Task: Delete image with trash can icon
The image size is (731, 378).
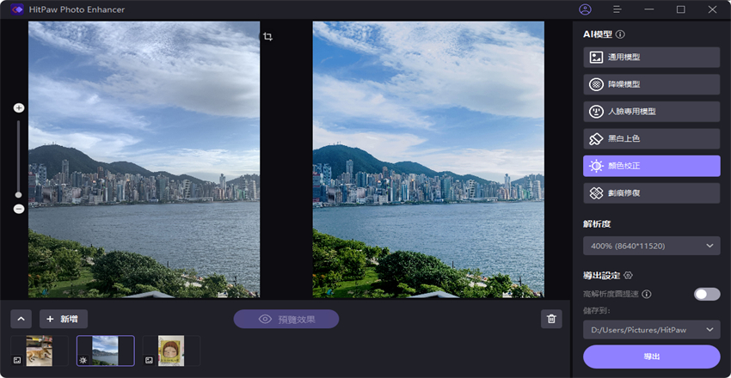Action: [x=551, y=319]
